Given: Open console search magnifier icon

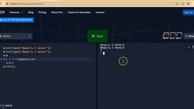Looking at the screenshot, I should tap(189, 47).
